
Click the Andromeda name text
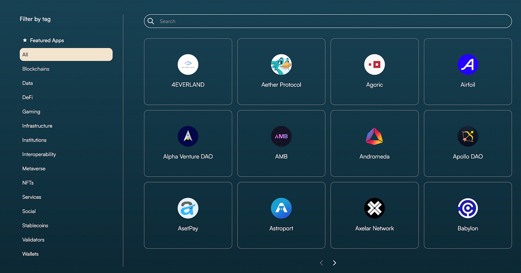(375, 157)
